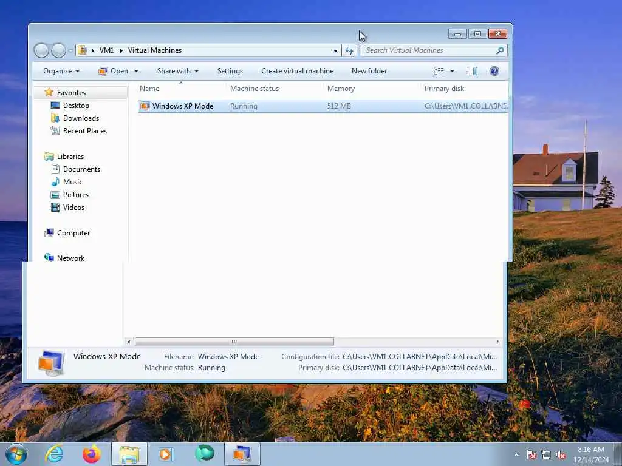Click the 512 MB memory value
This screenshot has height=466, width=622.
pos(339,106)
